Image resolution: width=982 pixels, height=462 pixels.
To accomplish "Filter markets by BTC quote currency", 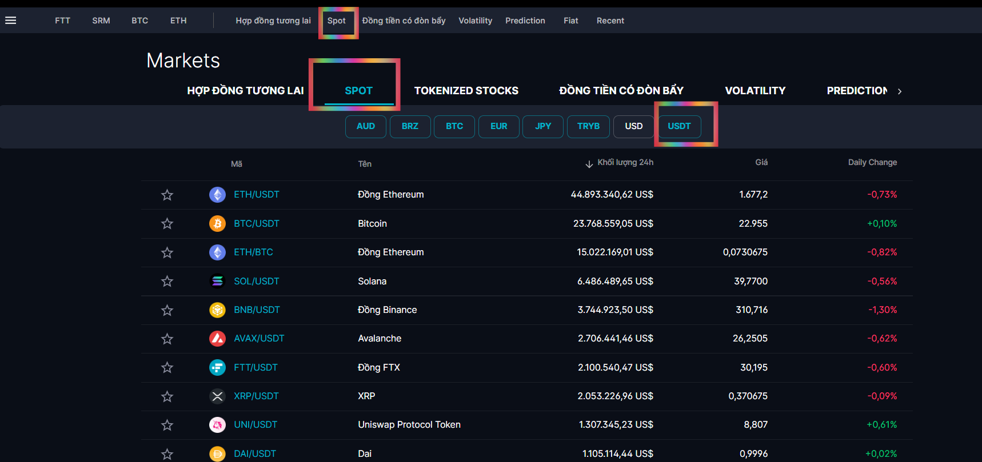I will [454, 126].
